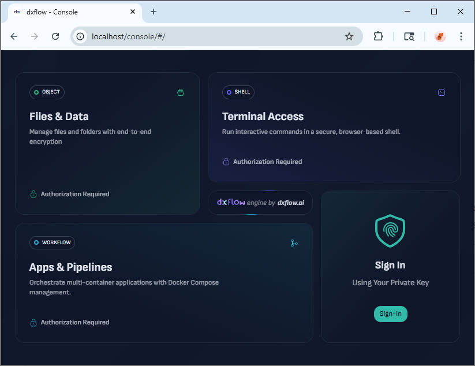Screen dimensions: 475x366
Task: Click the browser back arrow
Action: pos(14,36)
